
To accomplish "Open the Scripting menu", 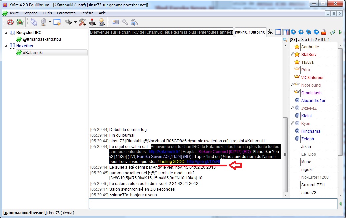I will click(x=30, y=13).
